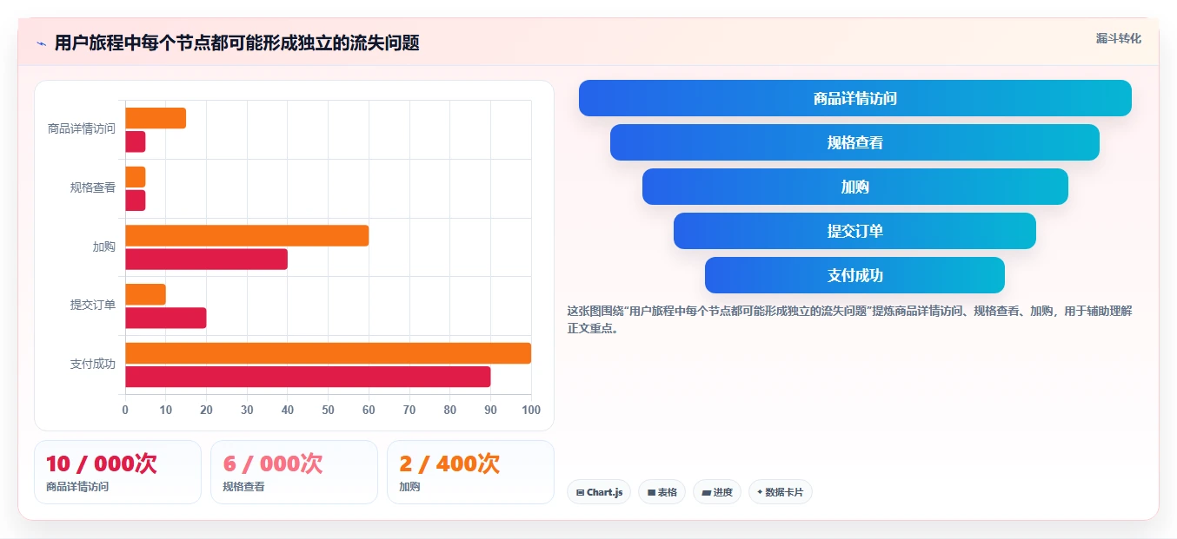Select the 加购 funnel stage bar
The image size is (1177, 539).
click(855, 187)
